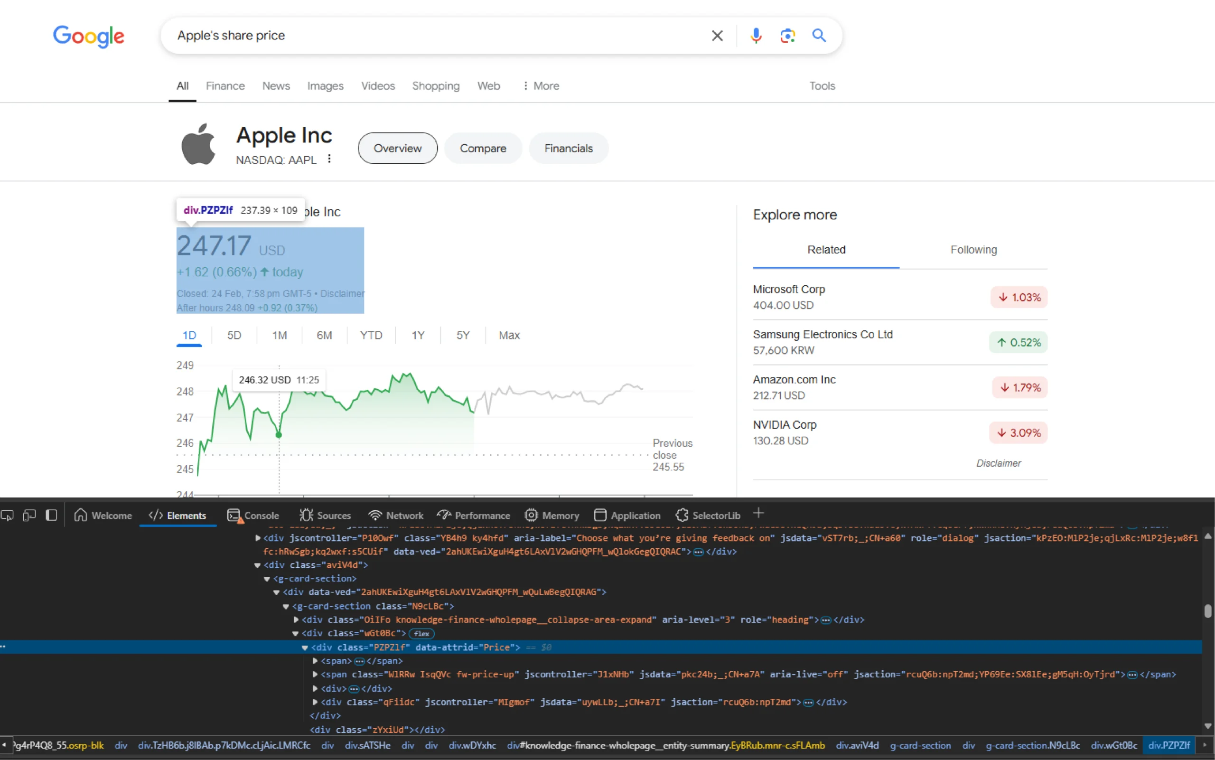Expand the div class qFiidc node
Viewport: 1215px width, 760px height.
tap(315, 702)
